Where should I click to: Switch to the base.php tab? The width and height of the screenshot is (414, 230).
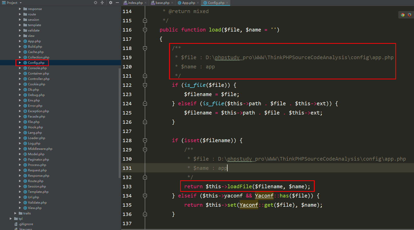pos(163,3)
